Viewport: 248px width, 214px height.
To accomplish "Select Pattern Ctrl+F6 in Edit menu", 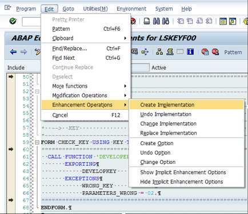I will [x=86, y=29].
